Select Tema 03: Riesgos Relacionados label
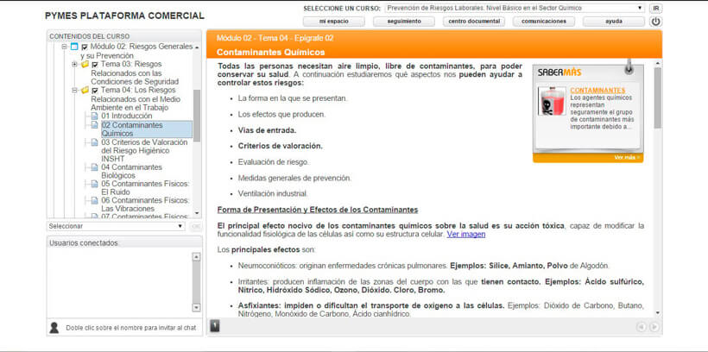Screen dimensions: 708x352 pos(135,72)
